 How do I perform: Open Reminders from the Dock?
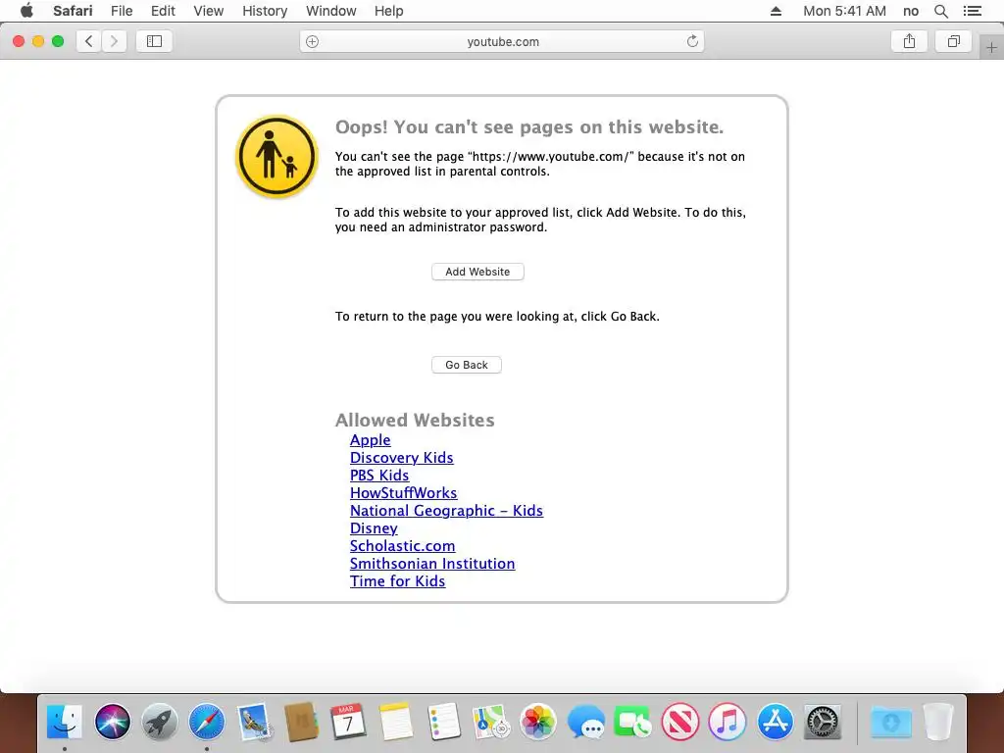[443, 722]
